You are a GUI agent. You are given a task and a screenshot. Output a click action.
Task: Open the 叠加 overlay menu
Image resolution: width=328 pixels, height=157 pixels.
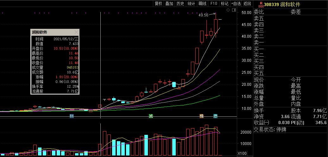point(169,3)
